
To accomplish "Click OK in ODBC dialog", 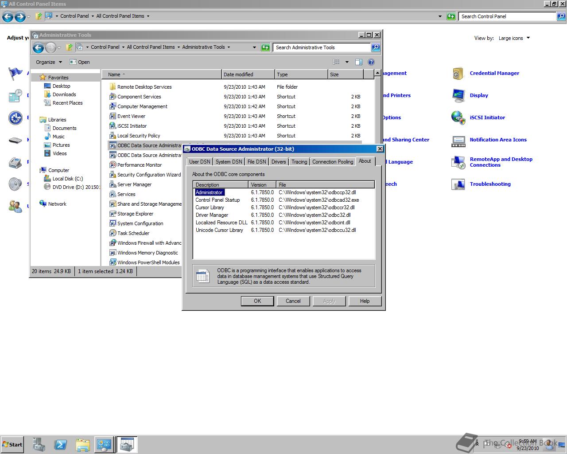I will tap(257, 301).
